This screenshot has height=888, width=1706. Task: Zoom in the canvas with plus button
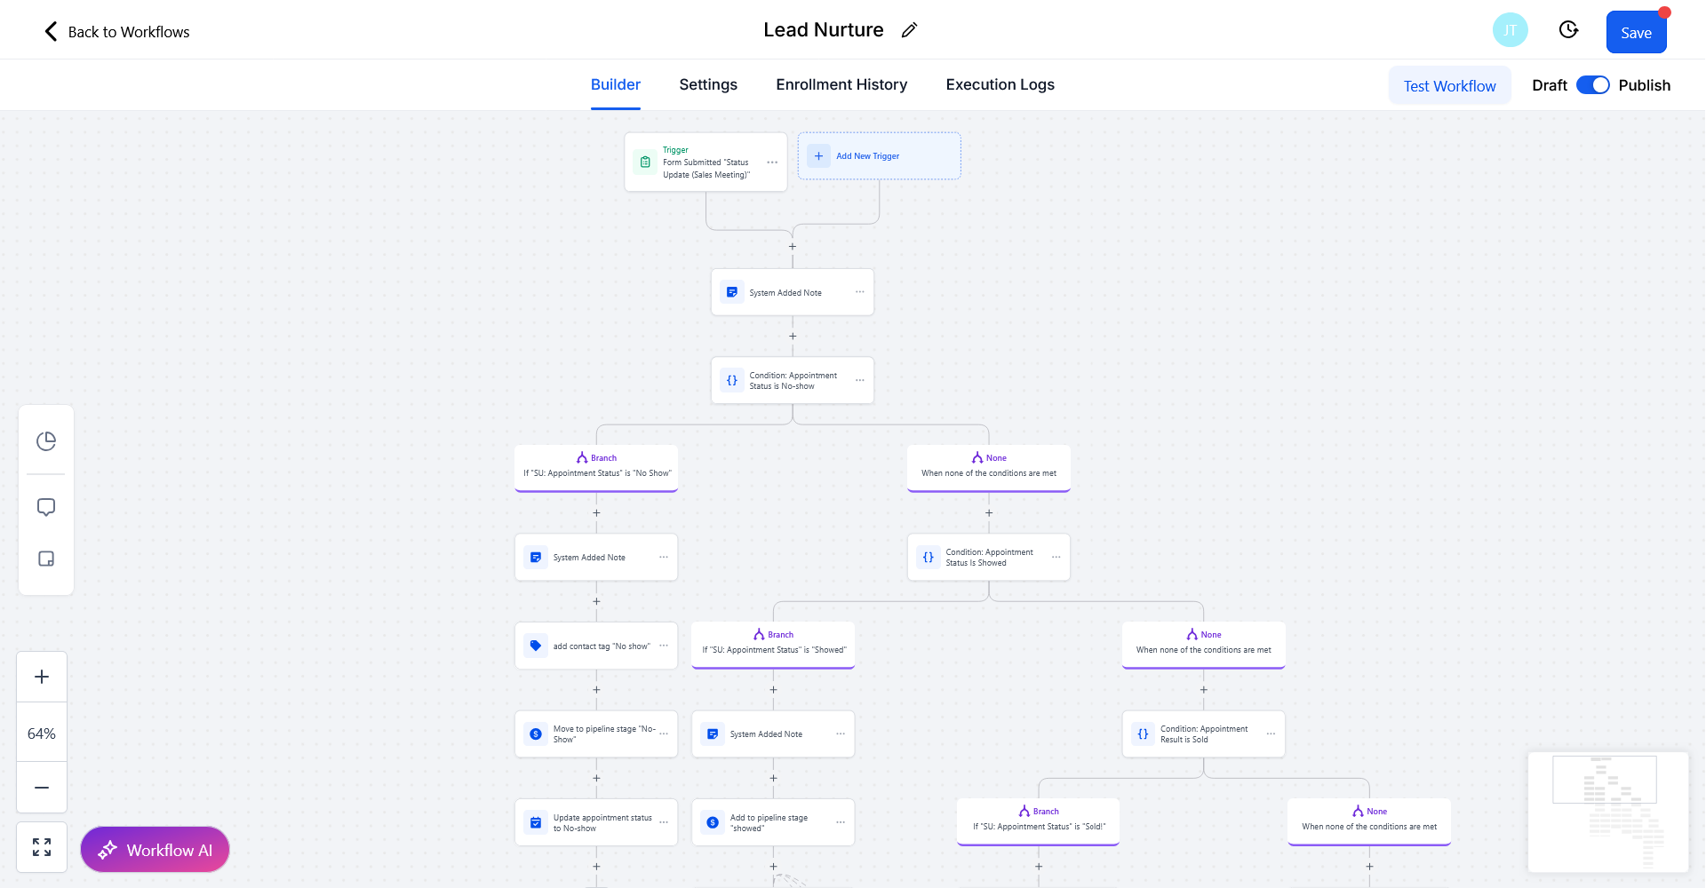[x=42, y=677]
